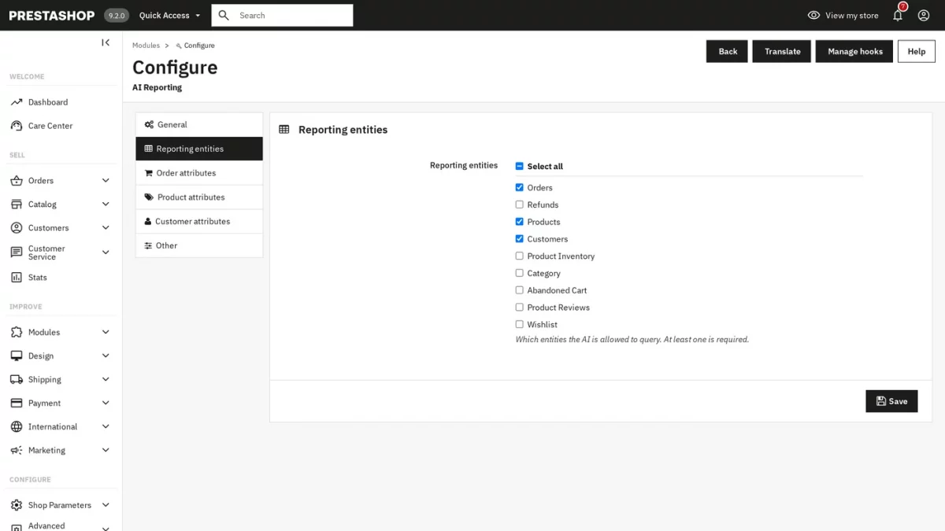Click the table icon beside Reporting entities heading
Image resolution: width=945 pixels, height=531 pixels.
[x=284, y=130]
